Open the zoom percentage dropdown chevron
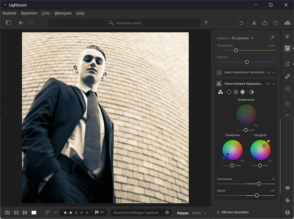Image resolution: width=294 pixels, height=219 pixels. 205,213
